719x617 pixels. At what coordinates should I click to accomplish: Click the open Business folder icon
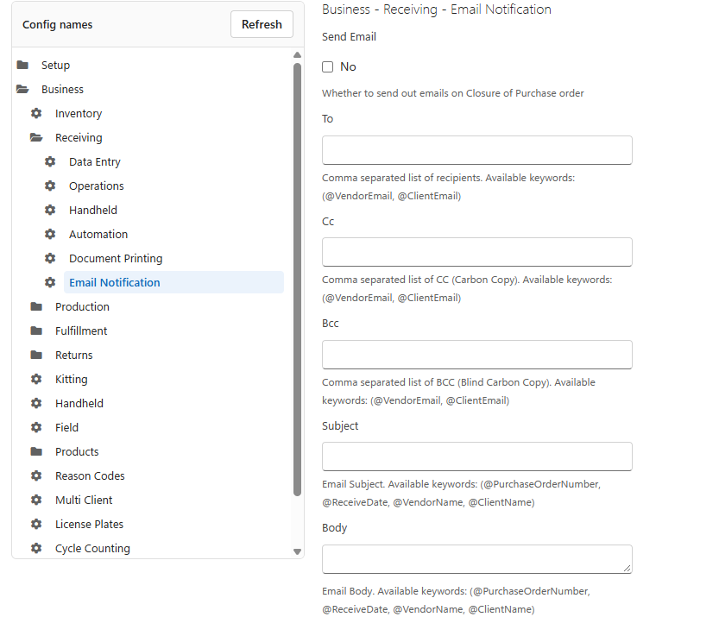(x=22, y=90)
